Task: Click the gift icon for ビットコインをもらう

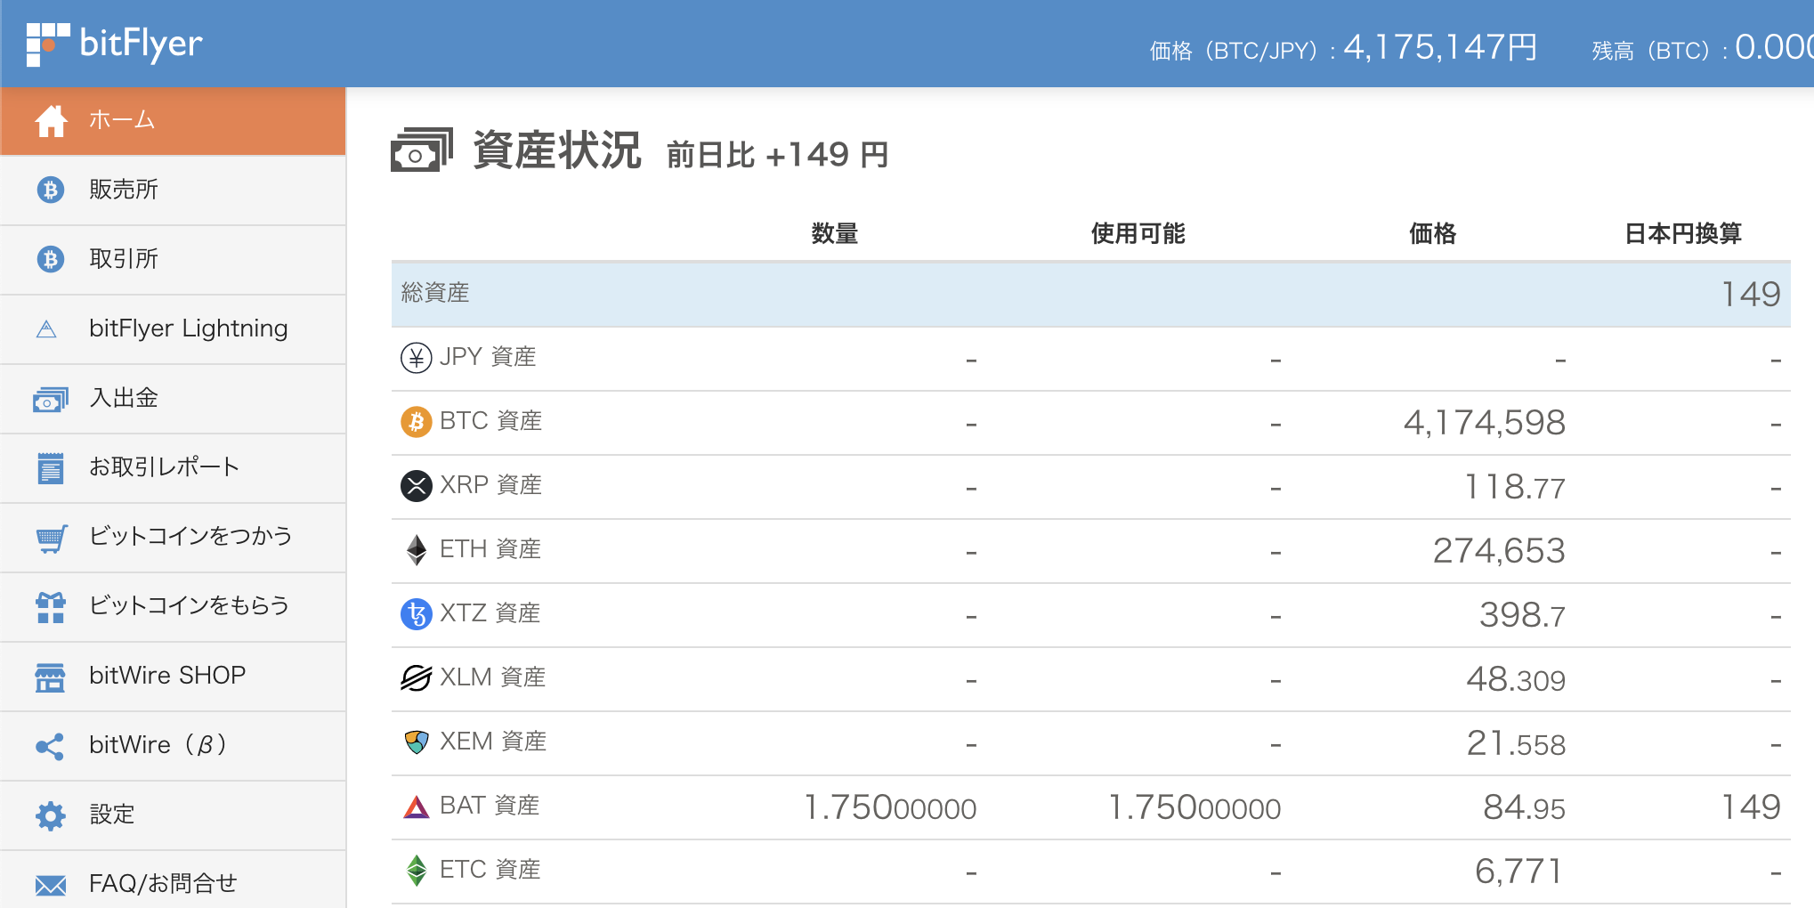Action: (x=51, y=606)
